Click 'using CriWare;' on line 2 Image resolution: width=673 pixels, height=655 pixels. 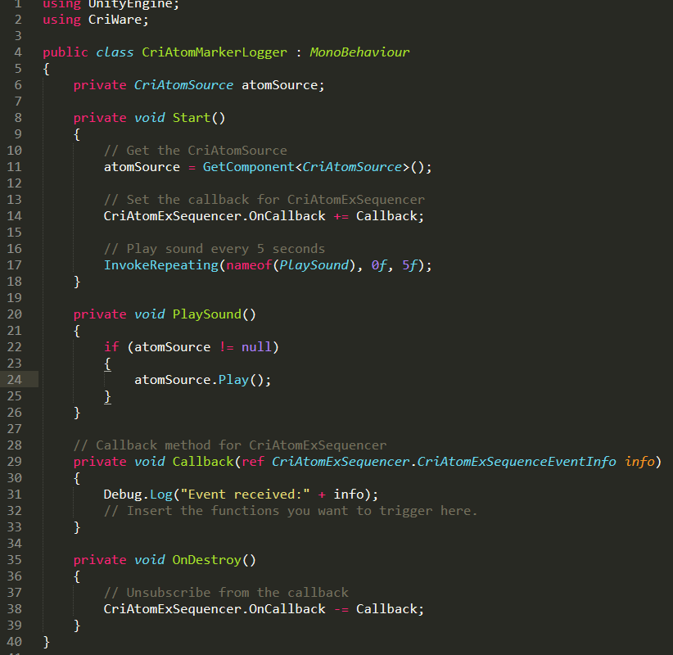[96, 20]
